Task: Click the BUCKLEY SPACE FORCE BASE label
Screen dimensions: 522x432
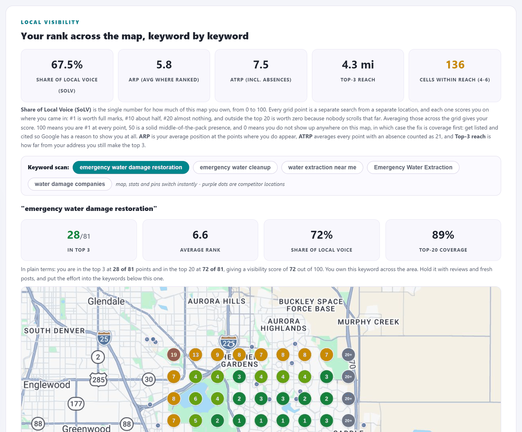Action: 311,305
